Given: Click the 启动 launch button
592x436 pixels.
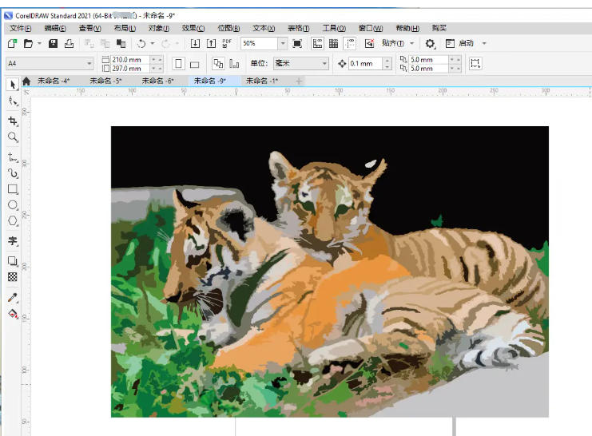Looking at the screenshot, I should click(465, 43).
